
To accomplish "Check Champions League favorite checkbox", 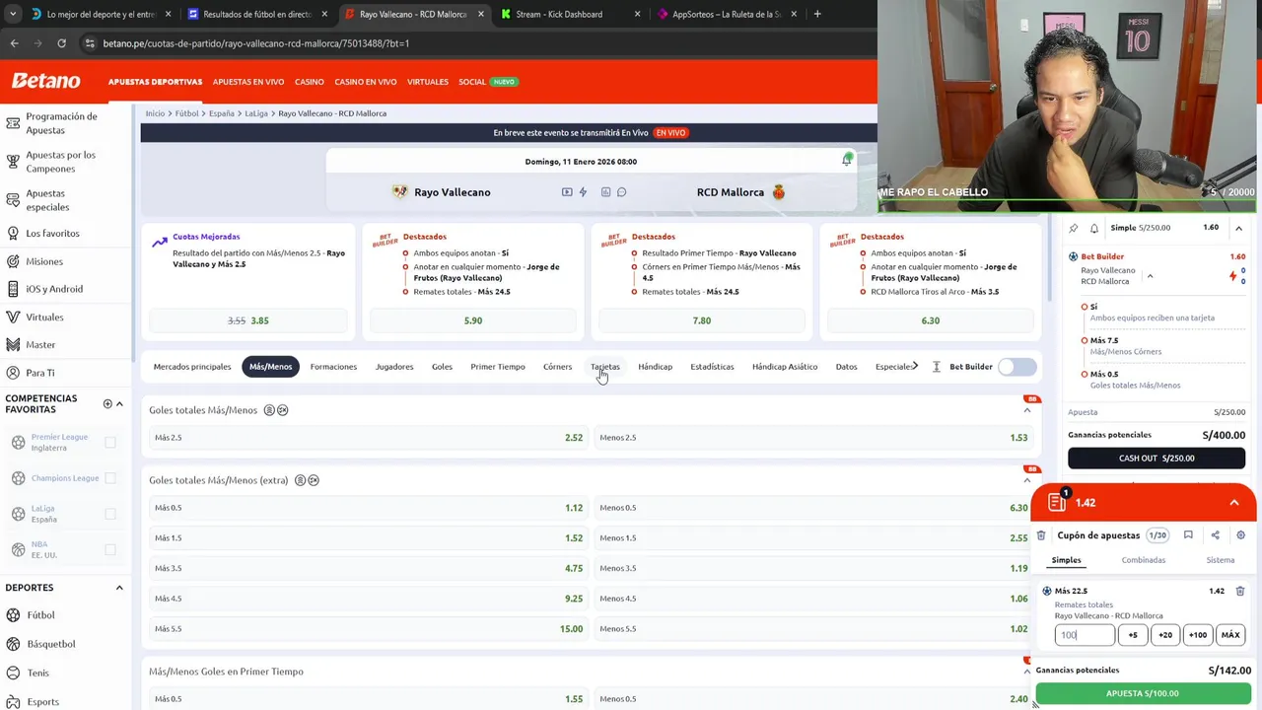I will coord(110,478).
